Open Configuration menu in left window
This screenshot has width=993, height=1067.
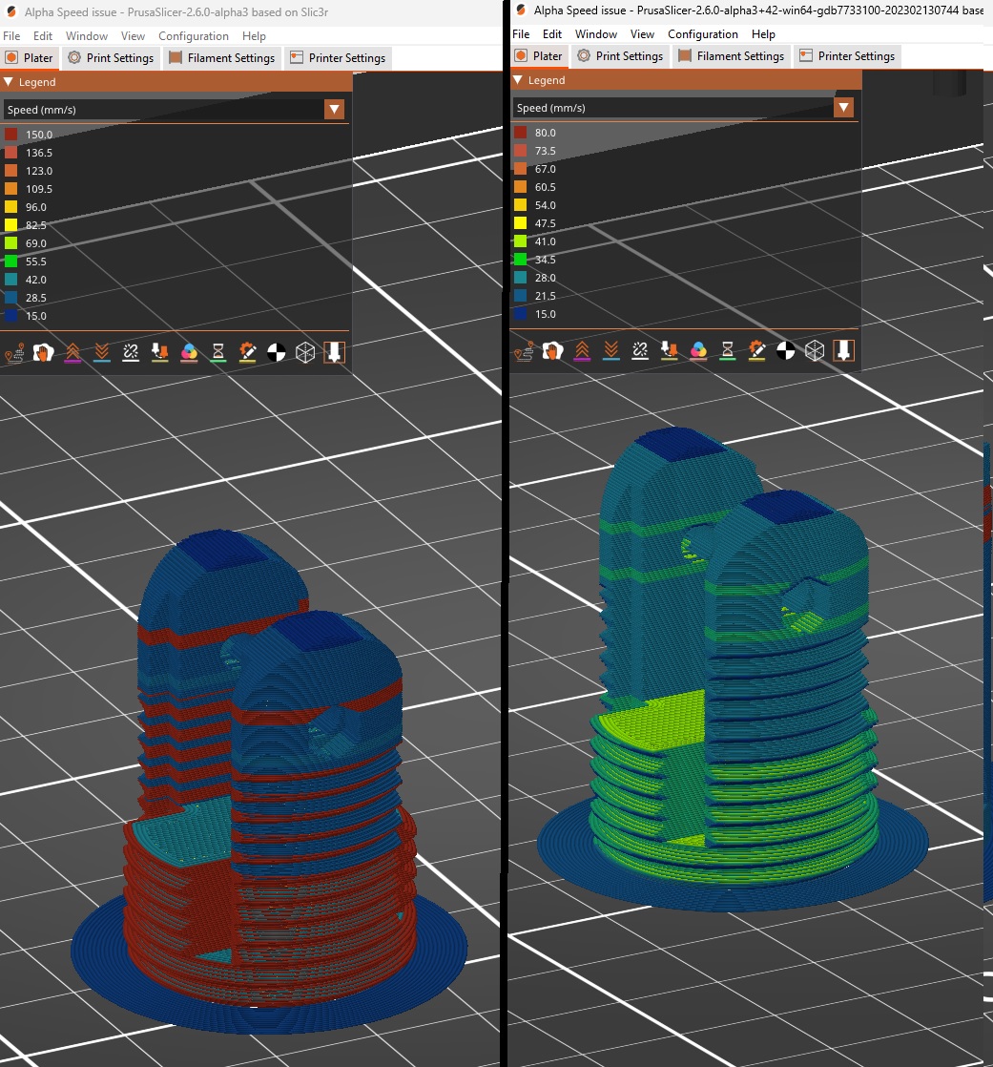point(193,36)
